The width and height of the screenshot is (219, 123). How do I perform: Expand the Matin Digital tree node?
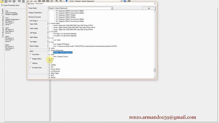pos(49,73)
